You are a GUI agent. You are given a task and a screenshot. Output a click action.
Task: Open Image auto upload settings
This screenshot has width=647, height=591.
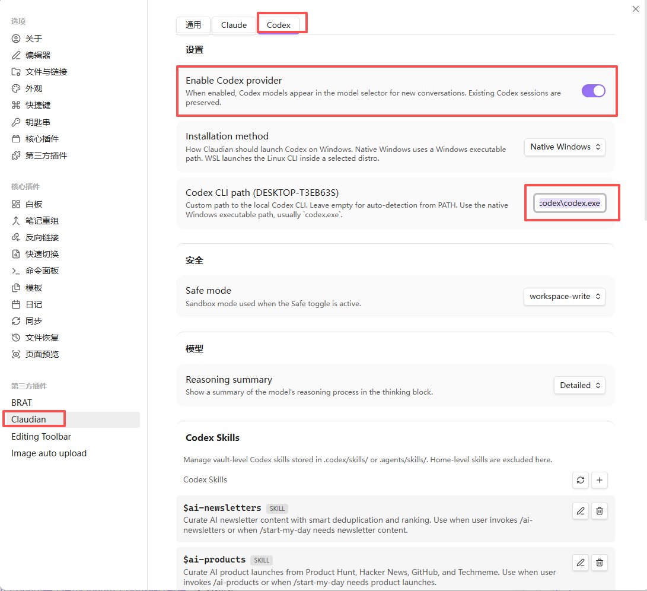coord(49,453)
